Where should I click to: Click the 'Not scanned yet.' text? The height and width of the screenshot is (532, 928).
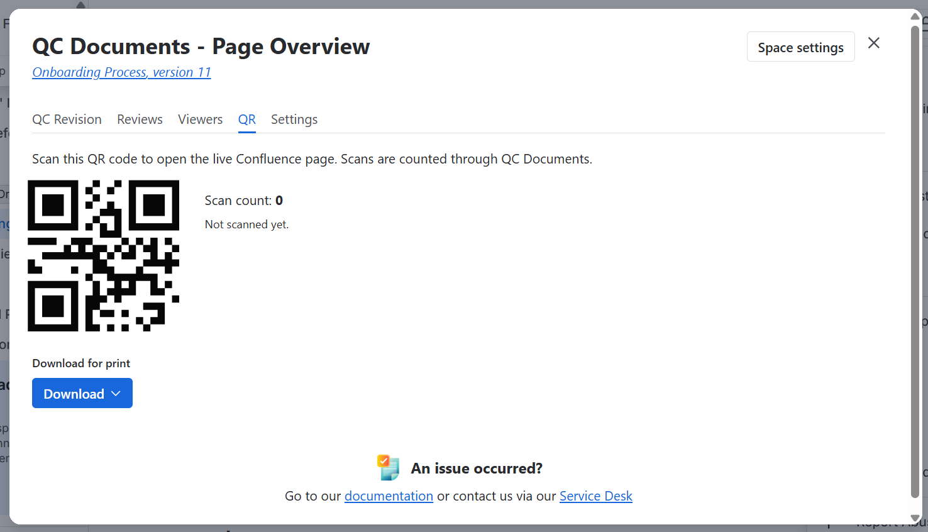tap(247, 224)
